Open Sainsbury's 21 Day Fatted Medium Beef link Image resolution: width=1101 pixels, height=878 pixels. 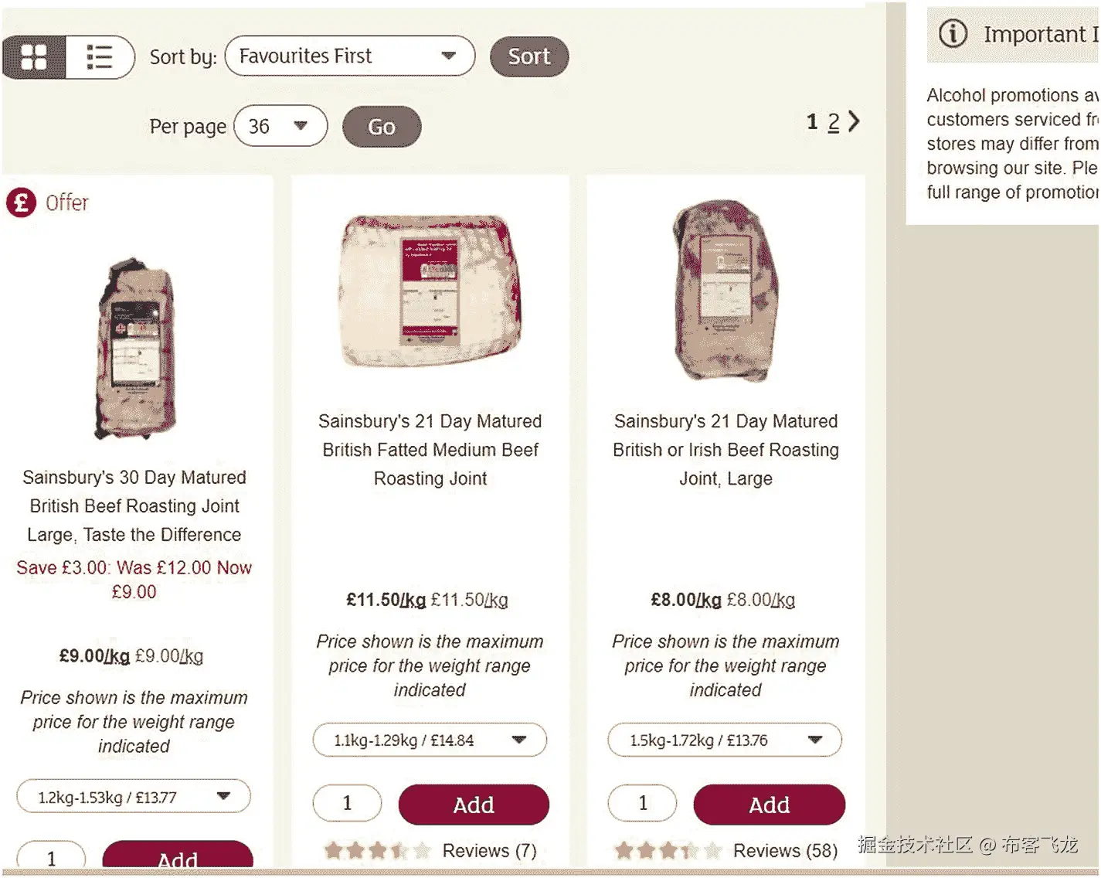[430, 450]
